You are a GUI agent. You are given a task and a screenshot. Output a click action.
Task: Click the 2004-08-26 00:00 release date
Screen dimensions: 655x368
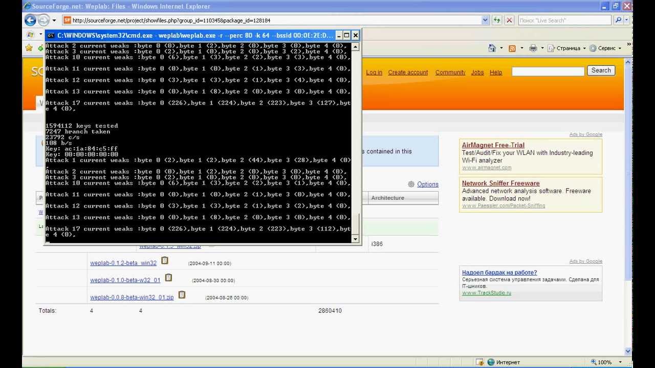pyautogui.click(x=227, y=297)
